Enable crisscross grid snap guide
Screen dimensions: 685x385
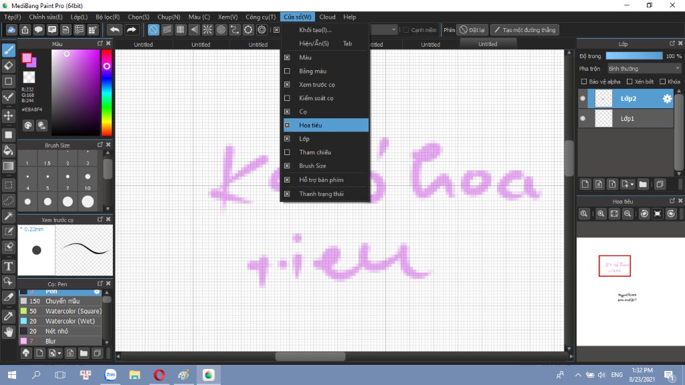point(181,29)
